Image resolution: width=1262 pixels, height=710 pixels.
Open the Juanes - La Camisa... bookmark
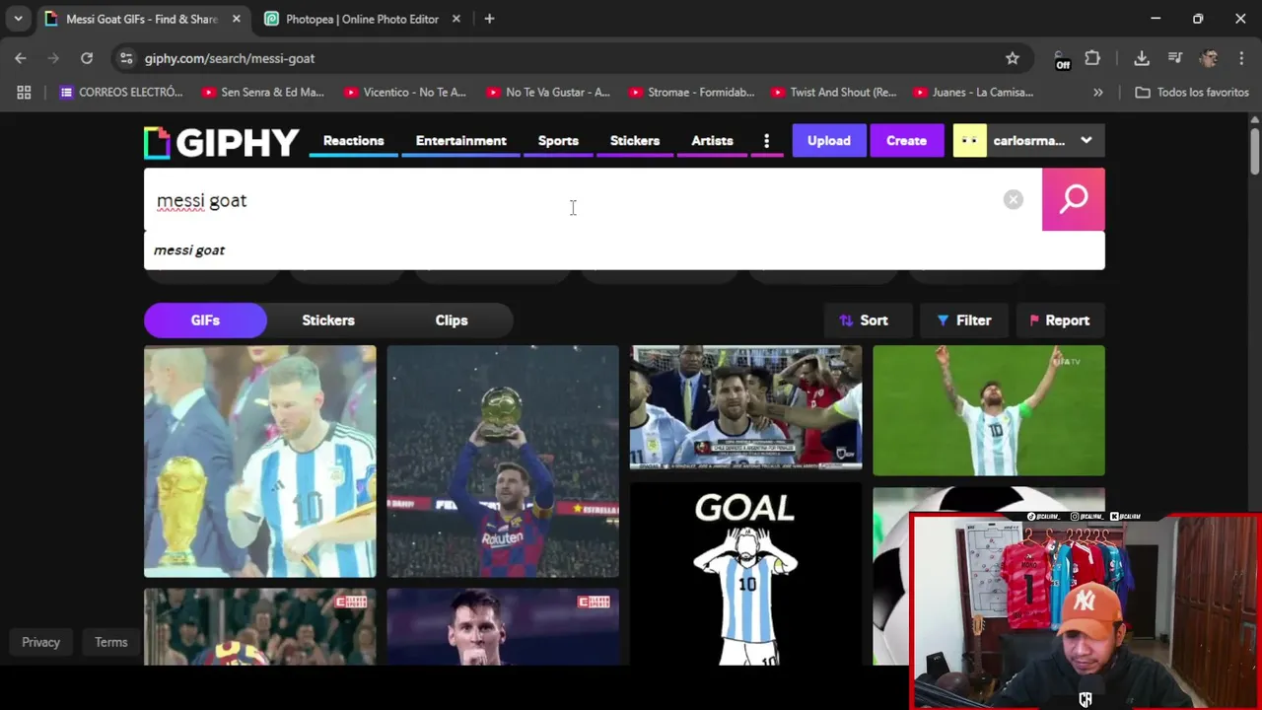coord(973,92)
